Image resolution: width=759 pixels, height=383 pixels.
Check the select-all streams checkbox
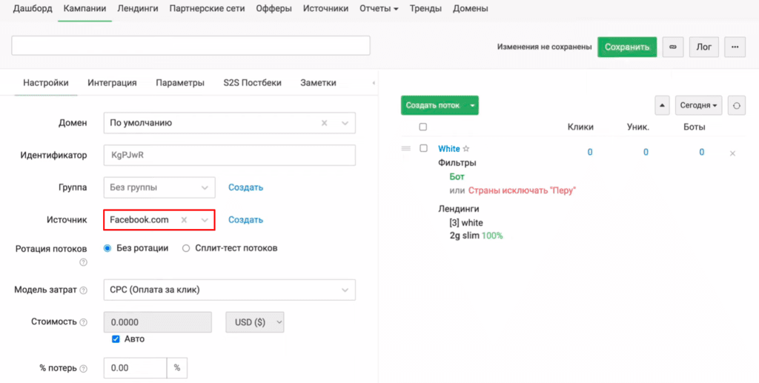click(x=423, y=127)
